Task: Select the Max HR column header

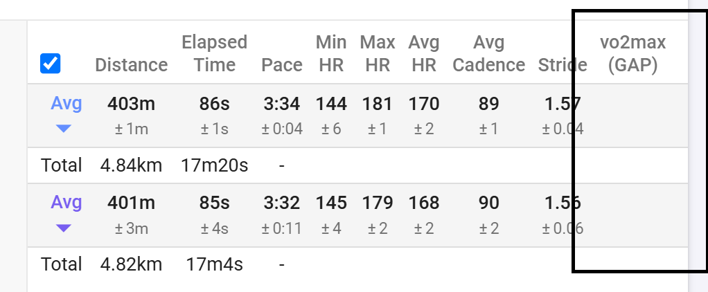Action: tap(378, 54)
